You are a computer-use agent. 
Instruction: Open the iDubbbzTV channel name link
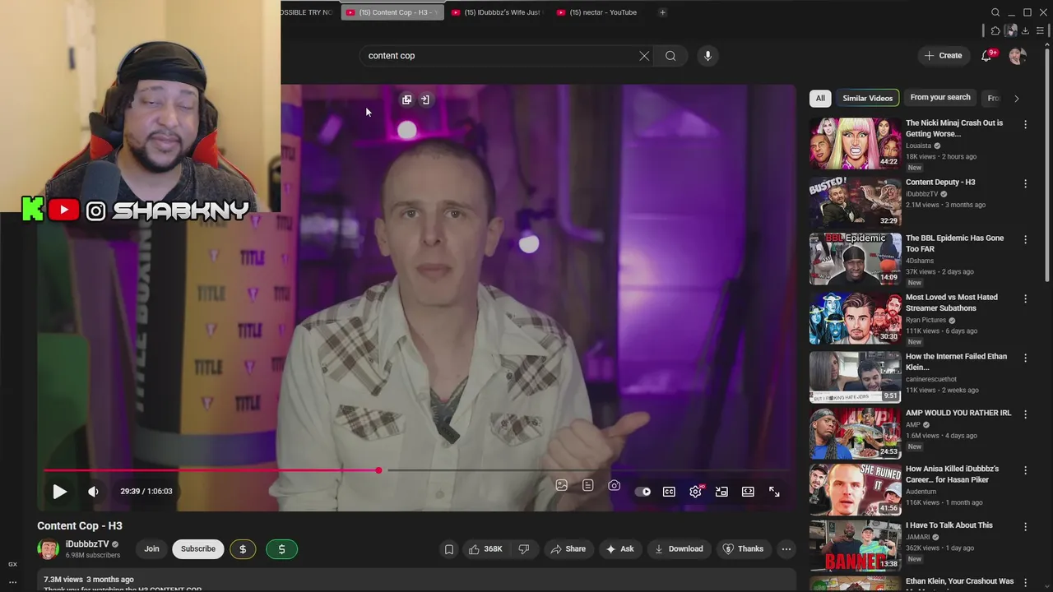pyautogui.click(x=87, y=544)
